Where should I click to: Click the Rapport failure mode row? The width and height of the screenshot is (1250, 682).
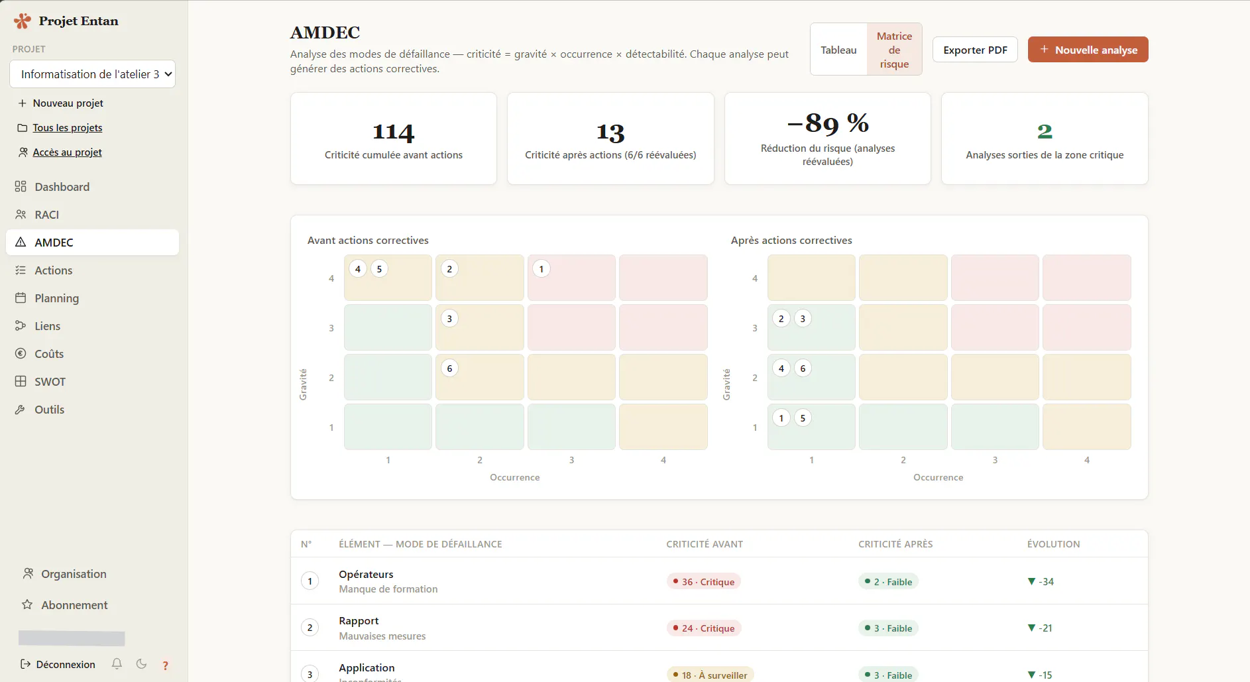point(719,628)
